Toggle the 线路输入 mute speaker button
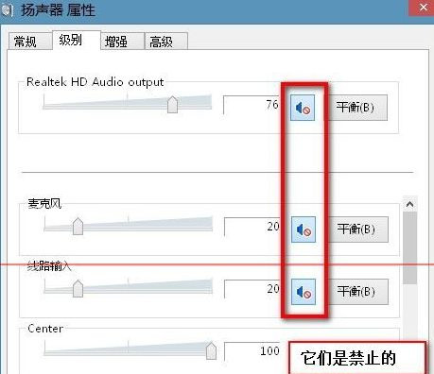 304,292
